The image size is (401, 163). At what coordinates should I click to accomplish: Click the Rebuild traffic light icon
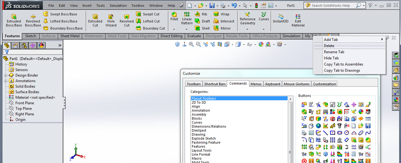(256, 6)
